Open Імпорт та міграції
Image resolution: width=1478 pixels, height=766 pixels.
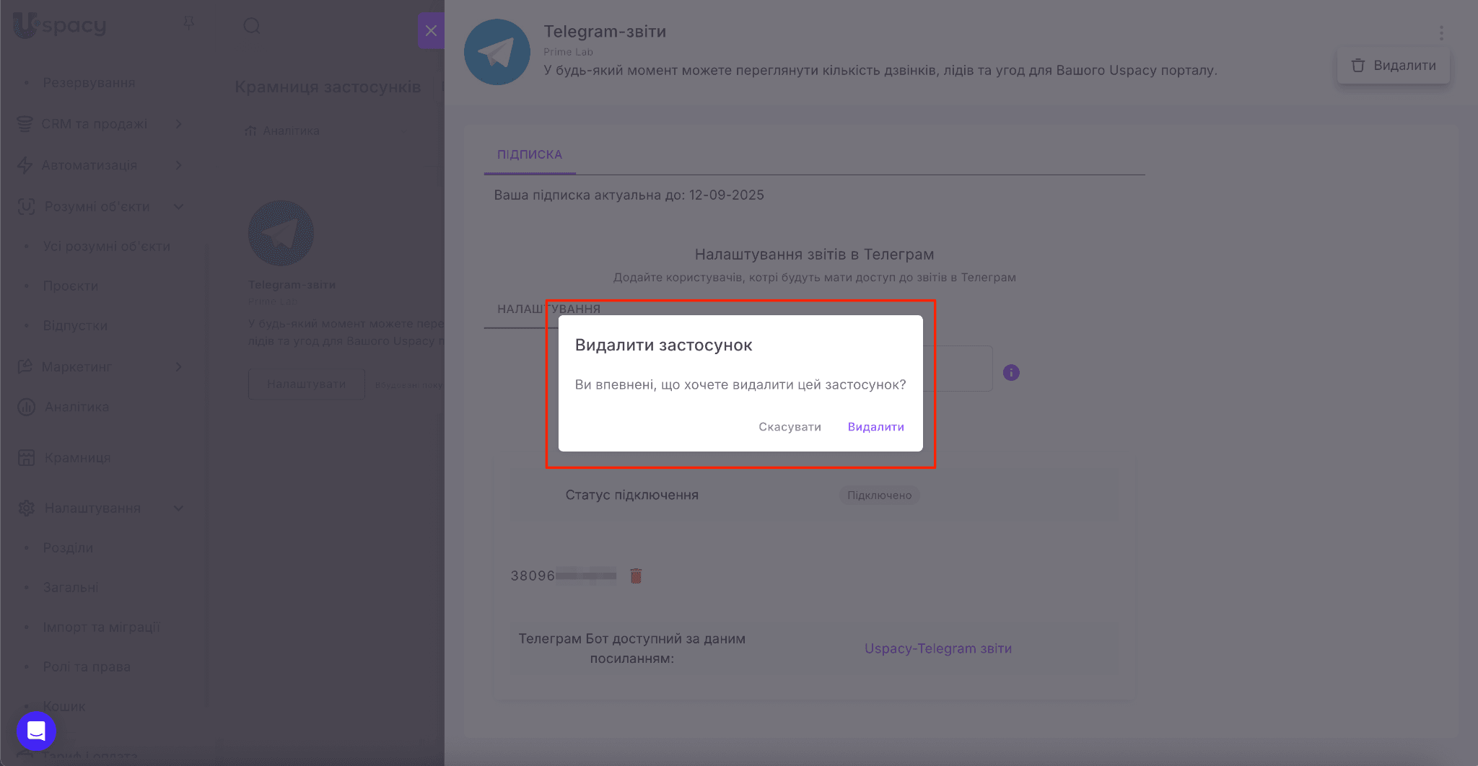coord(101,627)
